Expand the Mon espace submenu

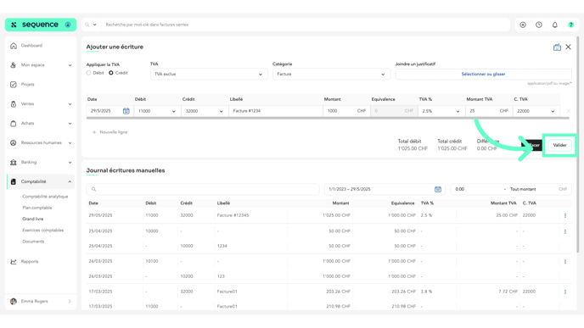coord(70,65)
